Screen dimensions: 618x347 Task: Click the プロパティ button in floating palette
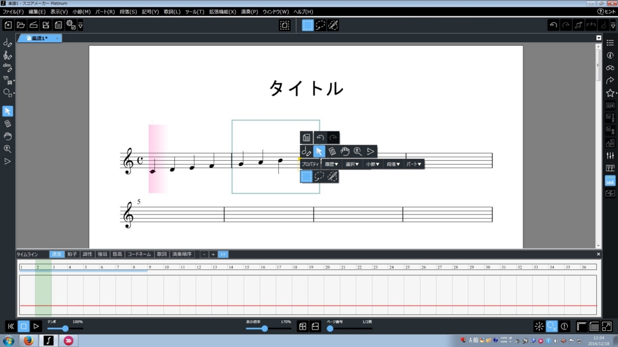(x=310, y=164)
